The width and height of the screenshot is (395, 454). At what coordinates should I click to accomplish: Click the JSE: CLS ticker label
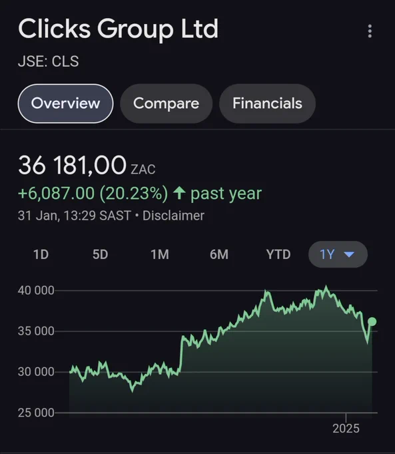48,61
